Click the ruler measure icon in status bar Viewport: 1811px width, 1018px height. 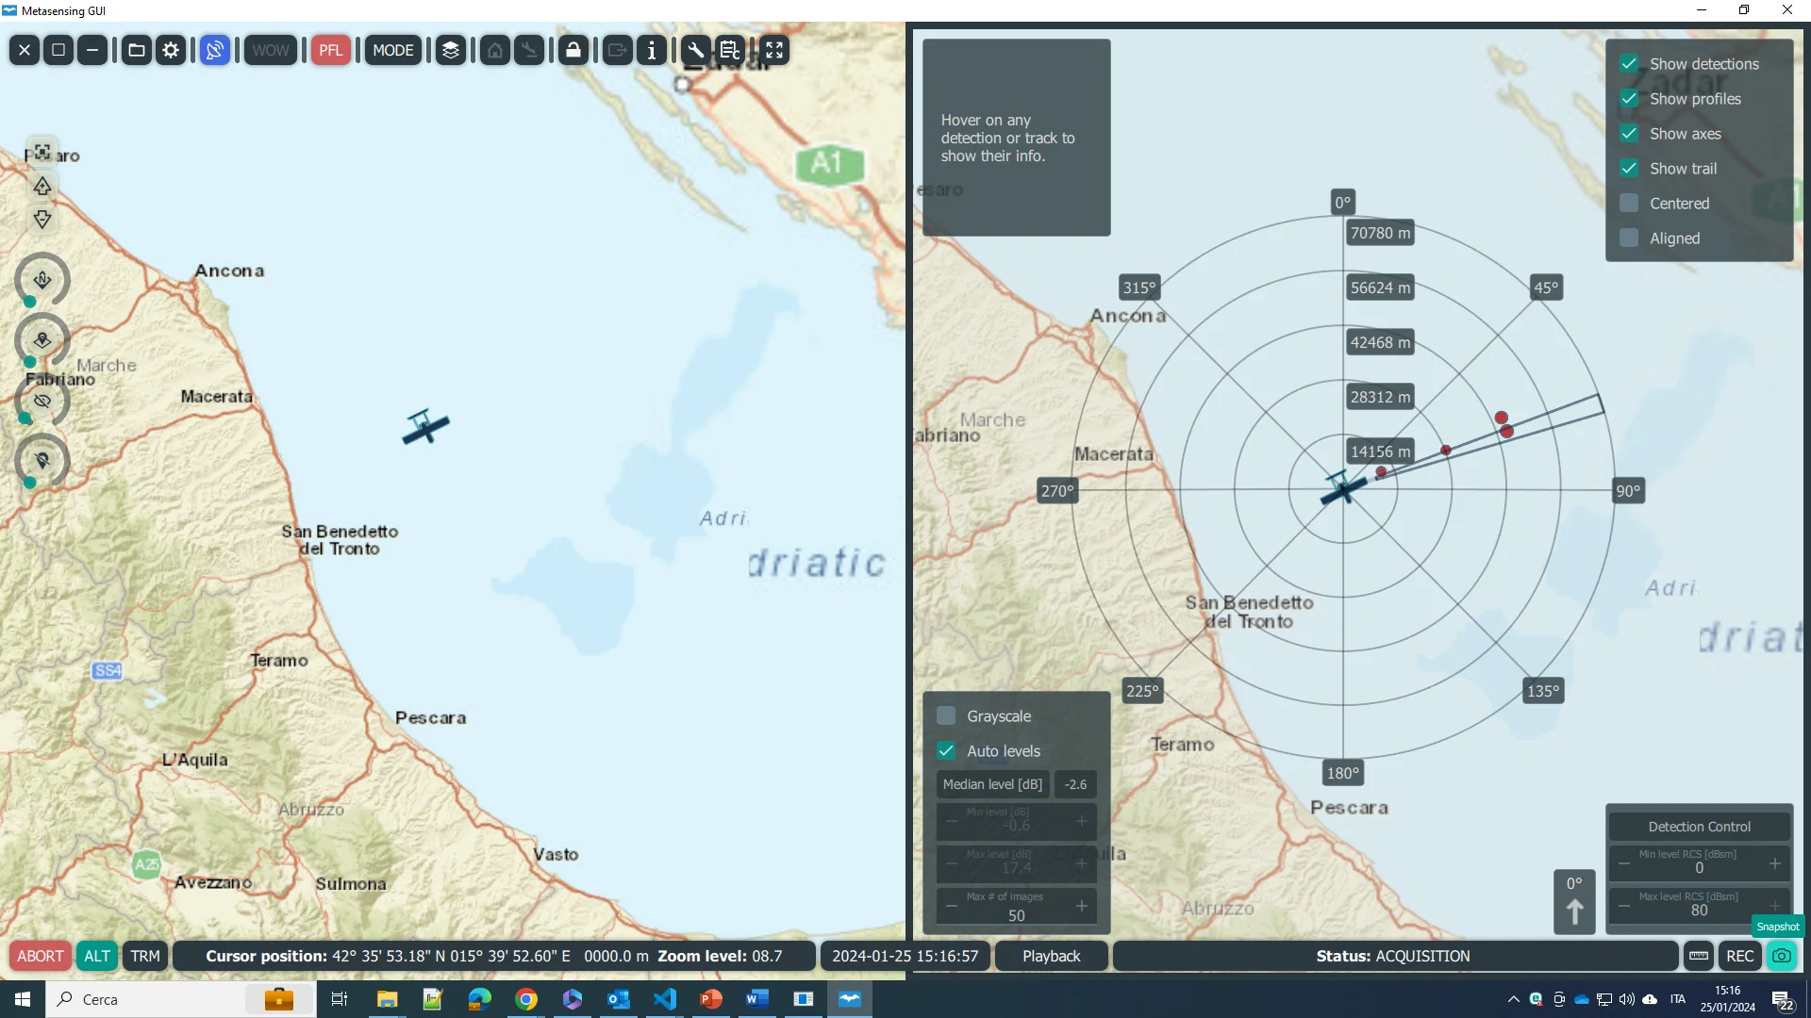[x=1699, y=956]
